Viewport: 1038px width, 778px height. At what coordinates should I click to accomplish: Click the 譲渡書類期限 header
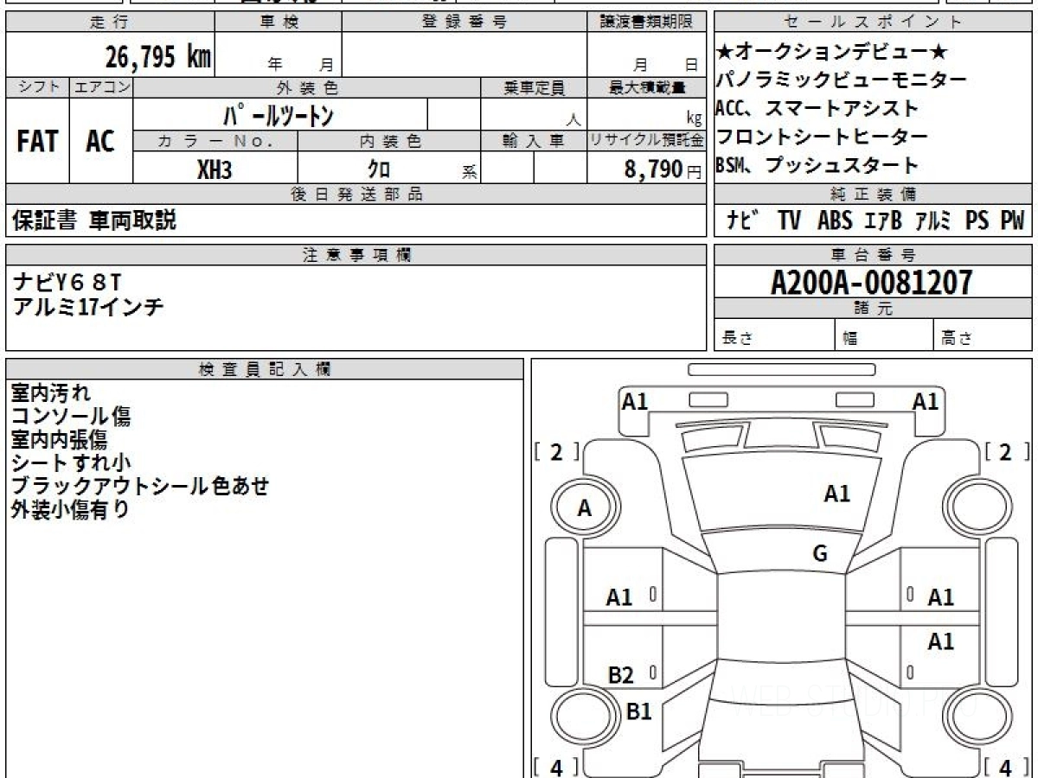click(x=646, y=22)
